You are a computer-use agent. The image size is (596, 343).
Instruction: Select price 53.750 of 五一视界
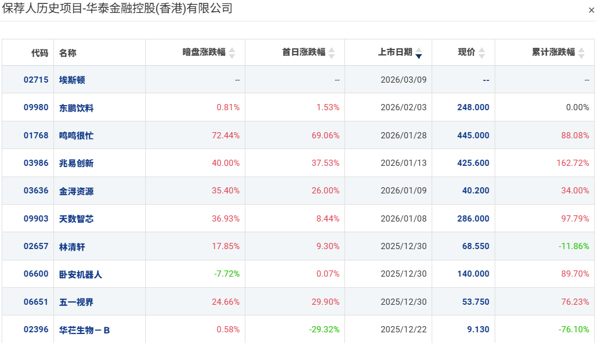tap(476, 302)
